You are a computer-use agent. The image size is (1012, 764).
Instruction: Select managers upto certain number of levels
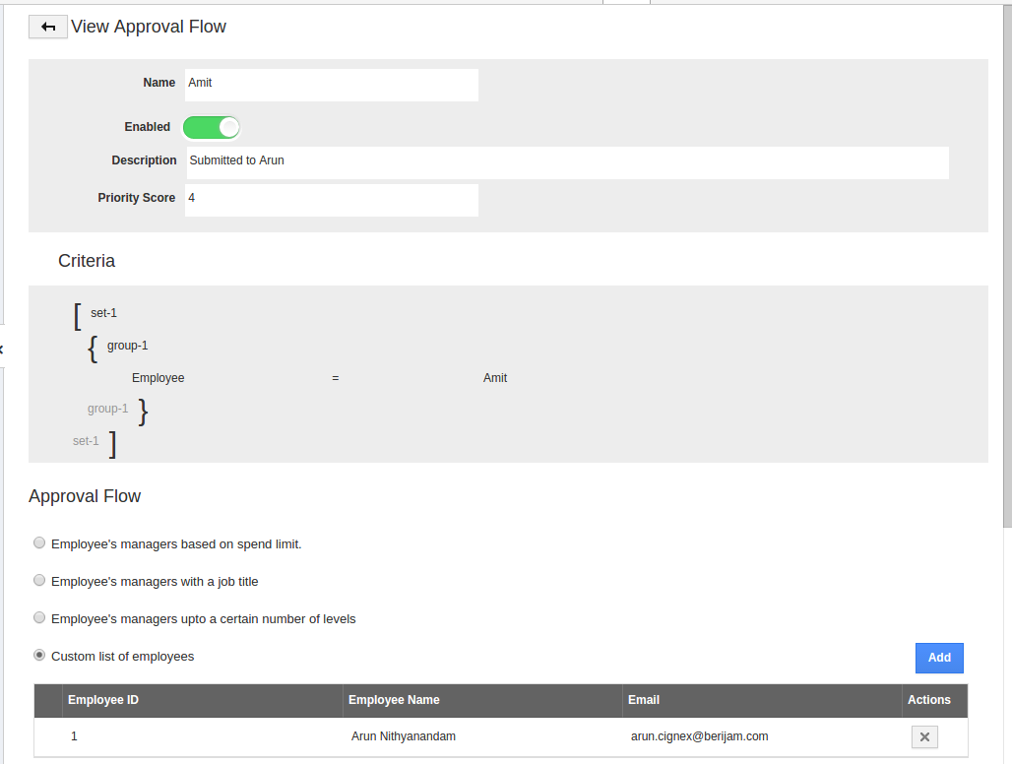tap(39, 618)
